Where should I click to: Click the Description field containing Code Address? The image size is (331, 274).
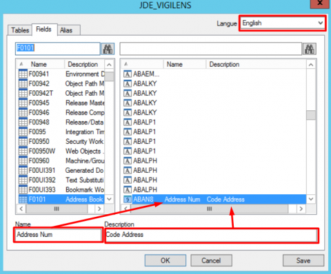click(212, 235)
